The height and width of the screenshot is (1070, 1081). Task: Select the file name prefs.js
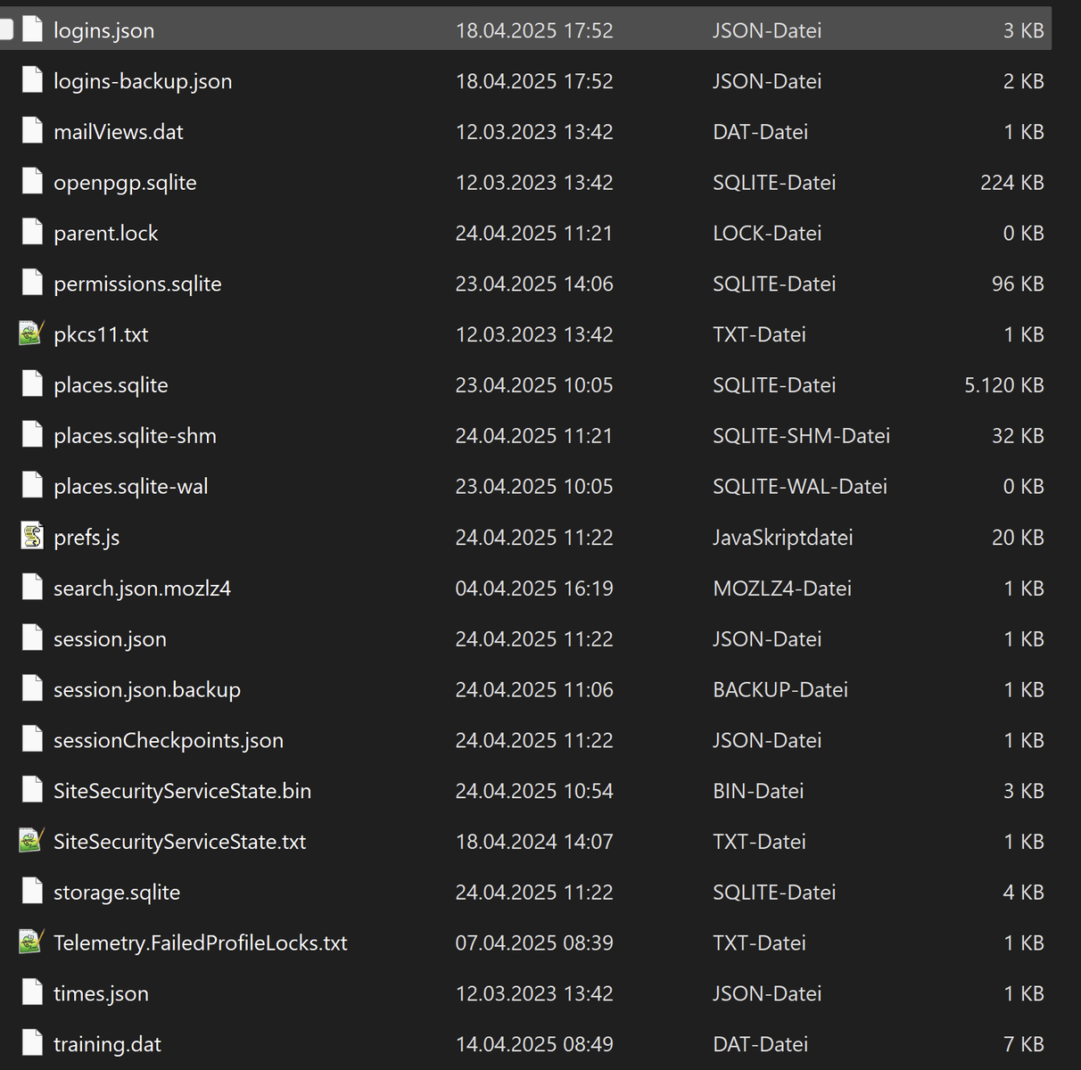click(x=87, y=538)
